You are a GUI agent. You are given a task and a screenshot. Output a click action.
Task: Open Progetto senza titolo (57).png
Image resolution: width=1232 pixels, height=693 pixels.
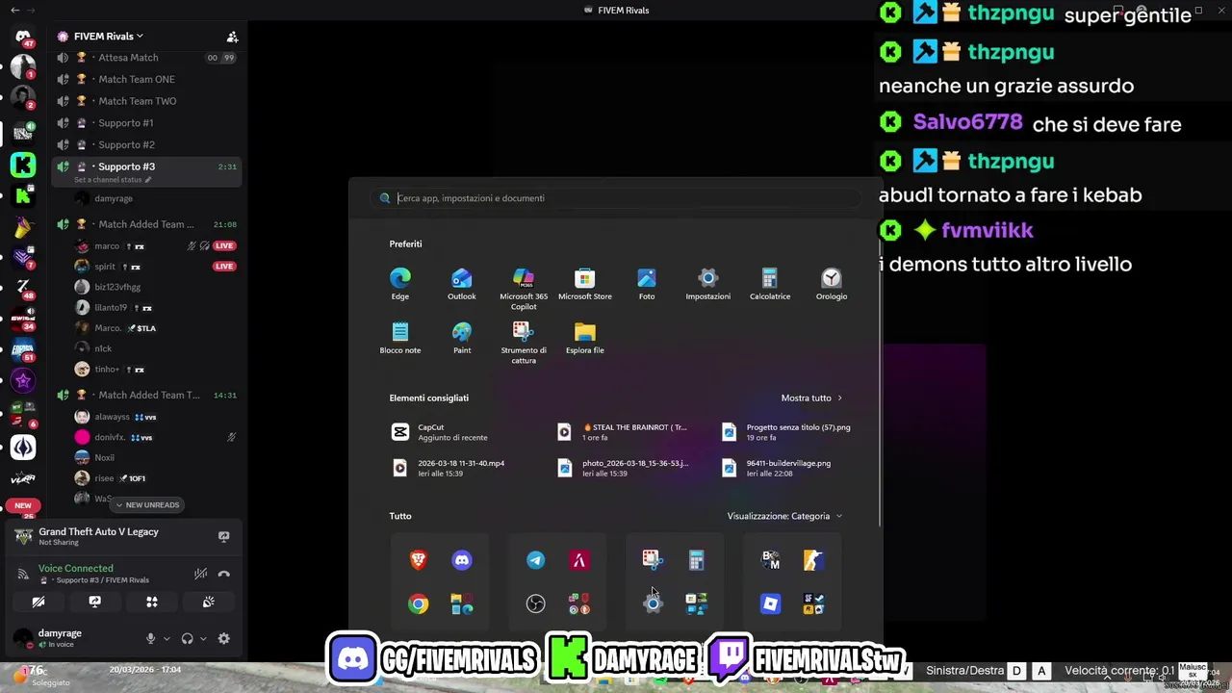point(787,432)
